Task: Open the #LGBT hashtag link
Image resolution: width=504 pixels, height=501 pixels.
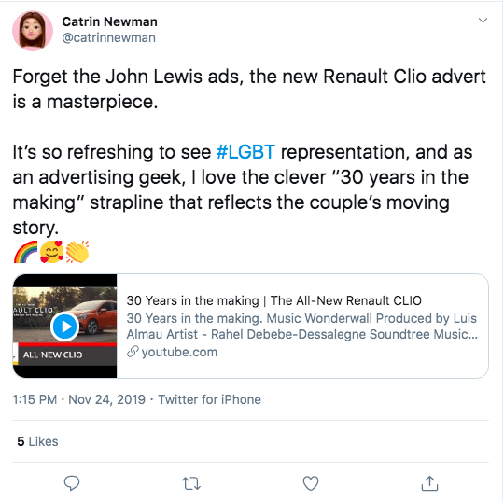Action: pos(245,152)
